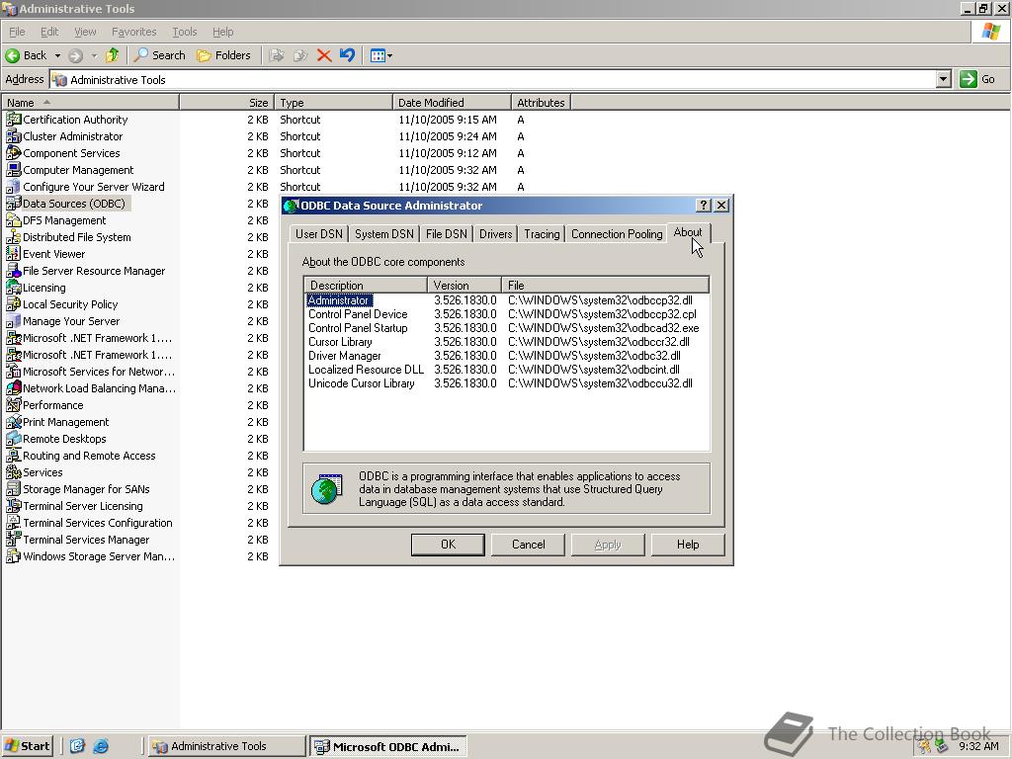The width and height of the screenshot is (1012, 759).
Task: Open the Help menu in Administrative Tools
Action: [x=222, y=32]
